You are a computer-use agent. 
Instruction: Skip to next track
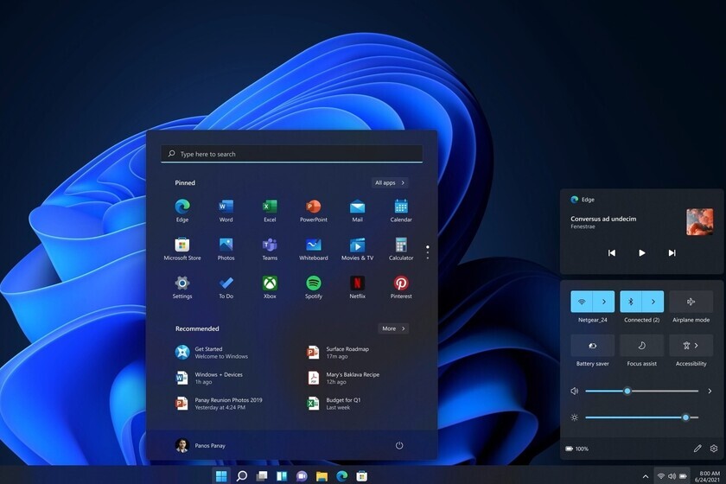672,253
